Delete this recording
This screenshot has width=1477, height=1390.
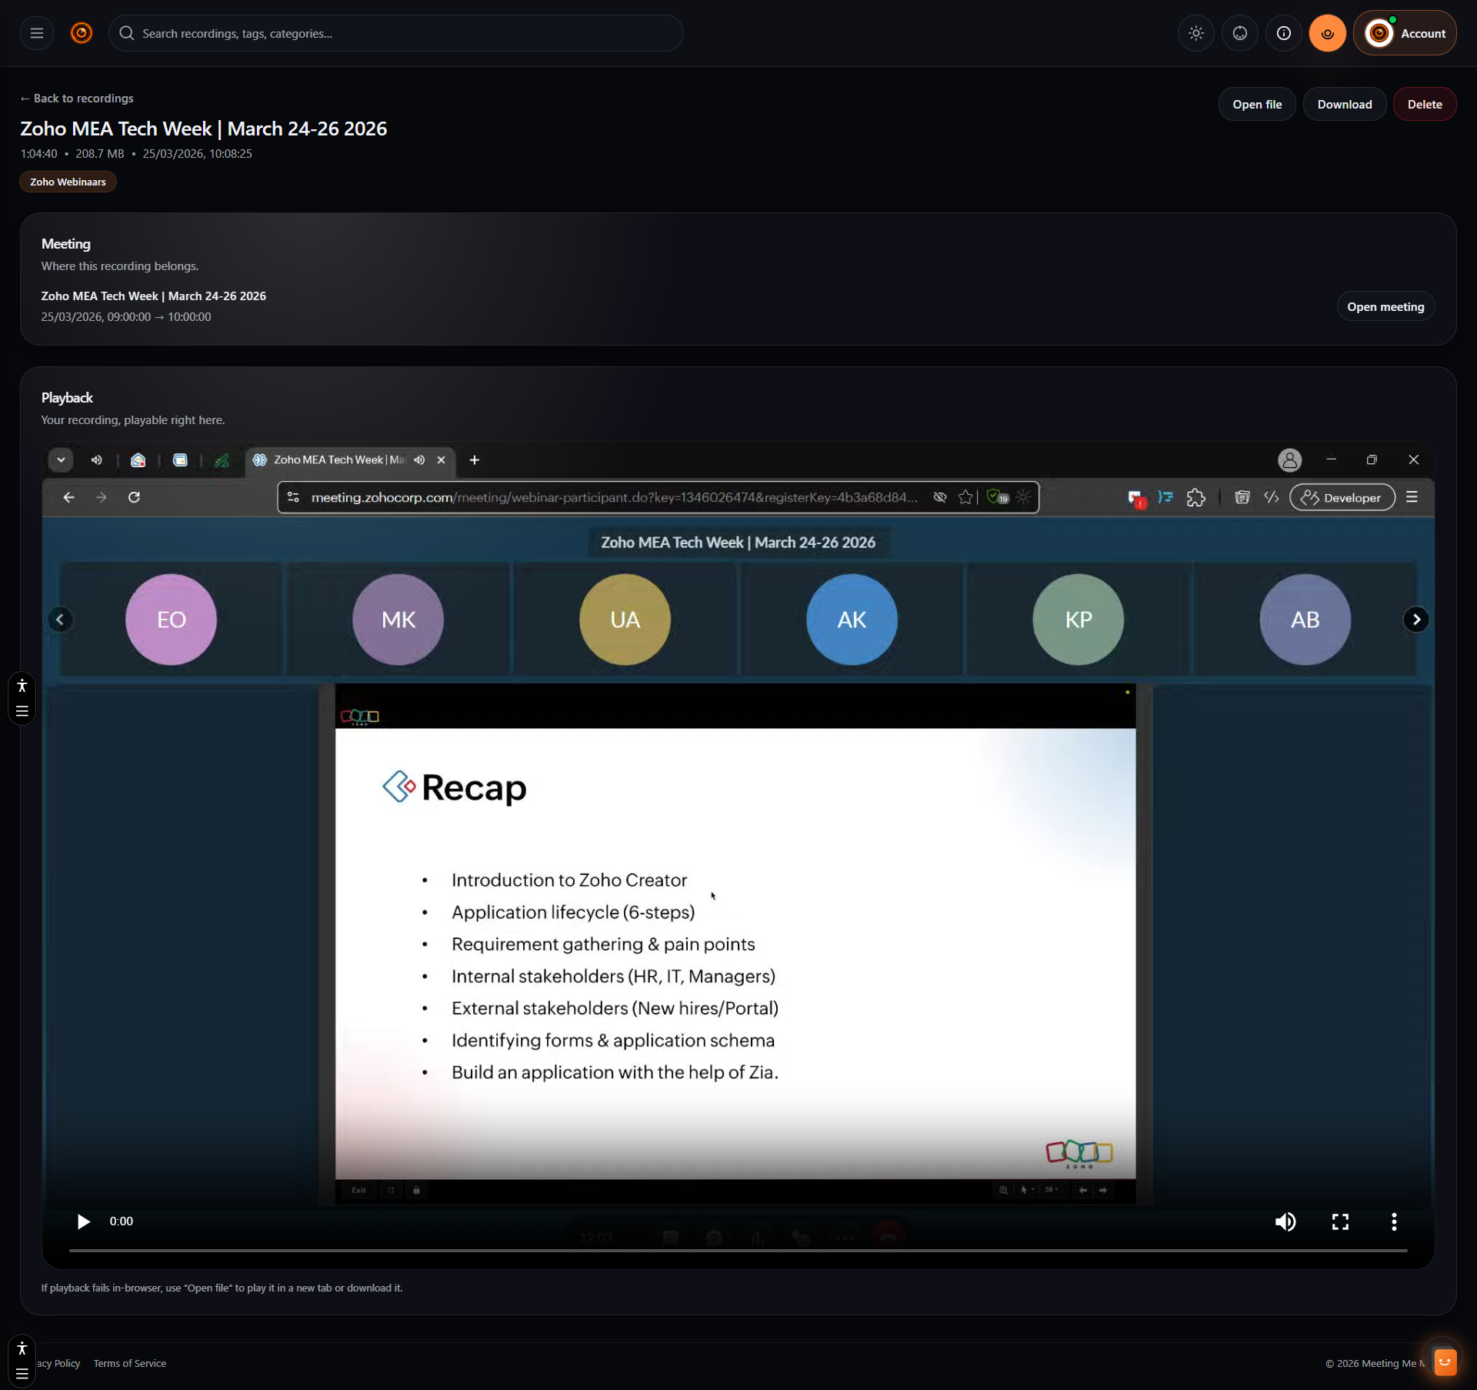coord(1424,105)
